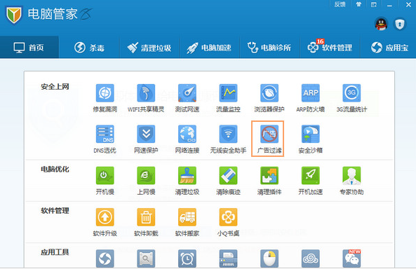Click WeChat icon with New badge
Viewport: 416px width, 269px height.
point(351,258)
